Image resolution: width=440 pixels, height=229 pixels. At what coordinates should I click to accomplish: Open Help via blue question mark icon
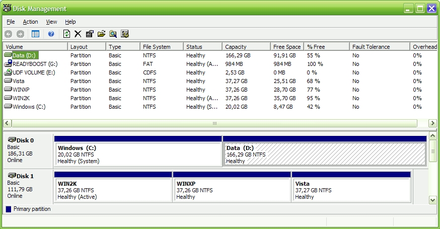51,34
